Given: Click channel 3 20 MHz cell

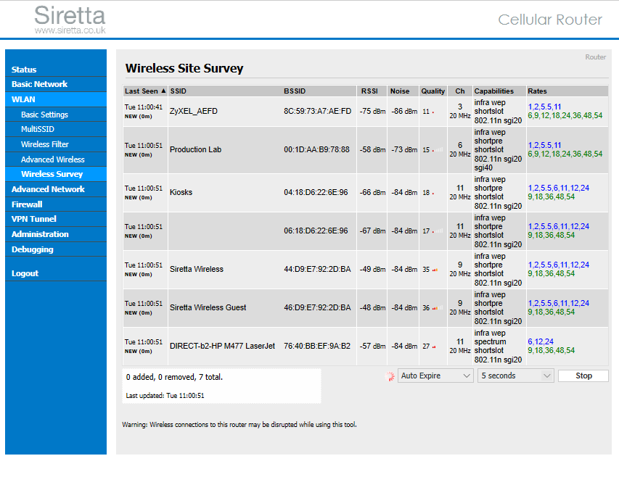Looking at the screenshot, I should coord(460,111).
